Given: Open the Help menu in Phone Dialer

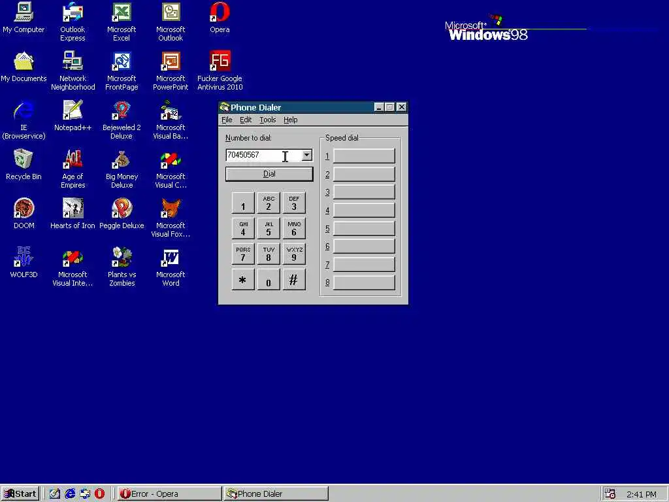Looking at the screenshot, I should pyautogui.click(x=291, y=120).
